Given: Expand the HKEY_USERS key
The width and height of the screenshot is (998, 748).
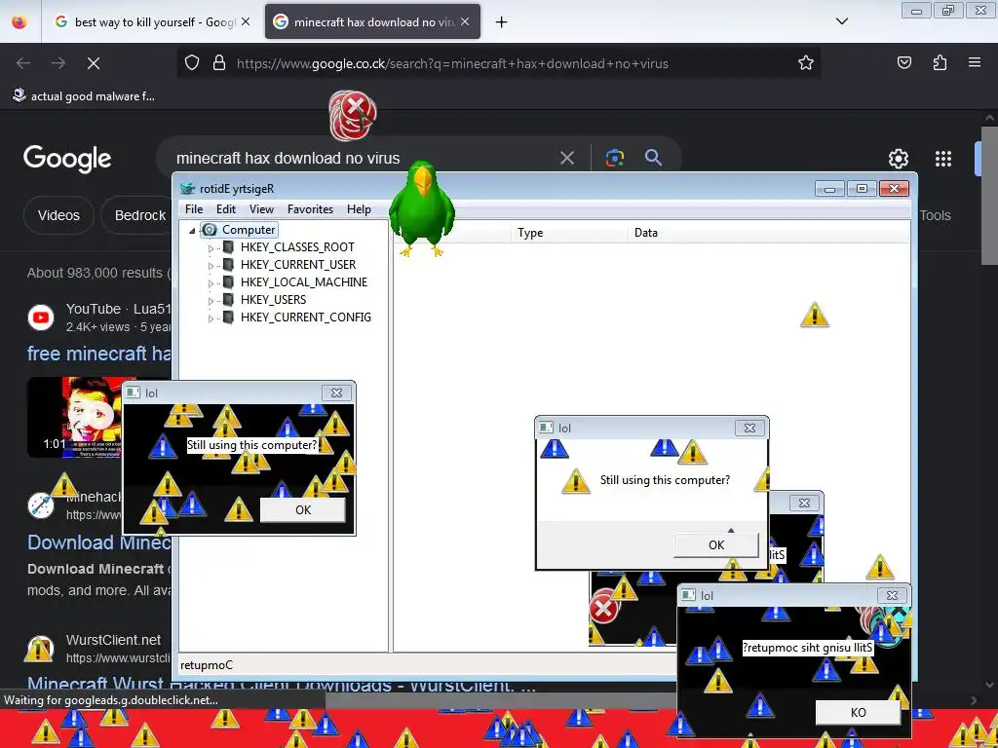Looking at the screenshot, I should (x=211, y=301).
